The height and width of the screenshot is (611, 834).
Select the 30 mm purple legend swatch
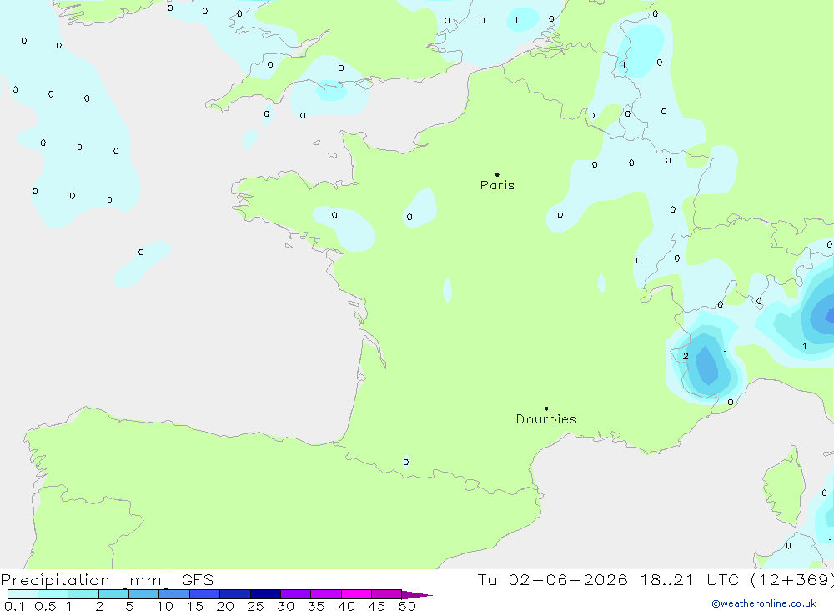(295, 594)
